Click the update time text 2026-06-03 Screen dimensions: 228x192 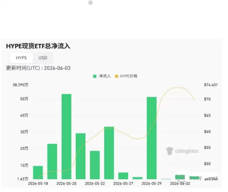[57, 68]
